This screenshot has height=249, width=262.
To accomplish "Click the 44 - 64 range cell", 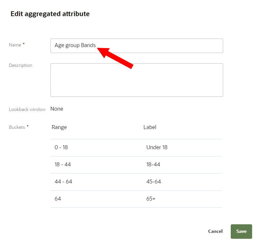I will click(x=63, y=182).
